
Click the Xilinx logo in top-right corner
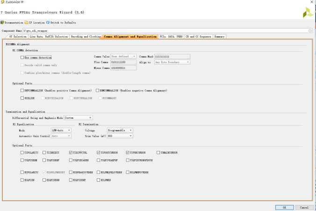[308, 13]
